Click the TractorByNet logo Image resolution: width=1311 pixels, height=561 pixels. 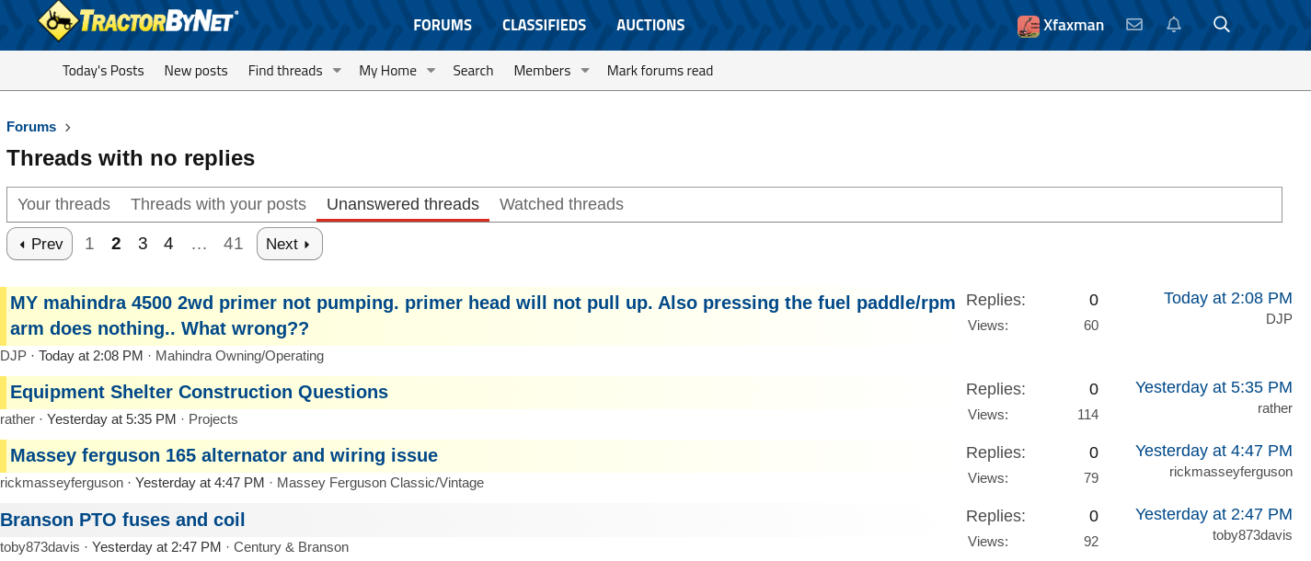(x=138, y=21)
